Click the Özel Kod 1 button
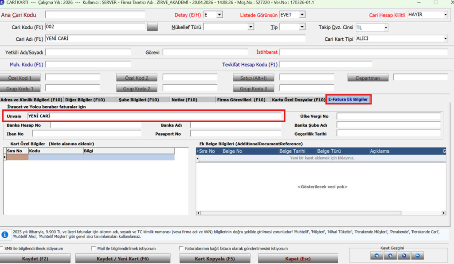Image resolution: width=454 pixels, height=264 pixels. click(20, 78)
